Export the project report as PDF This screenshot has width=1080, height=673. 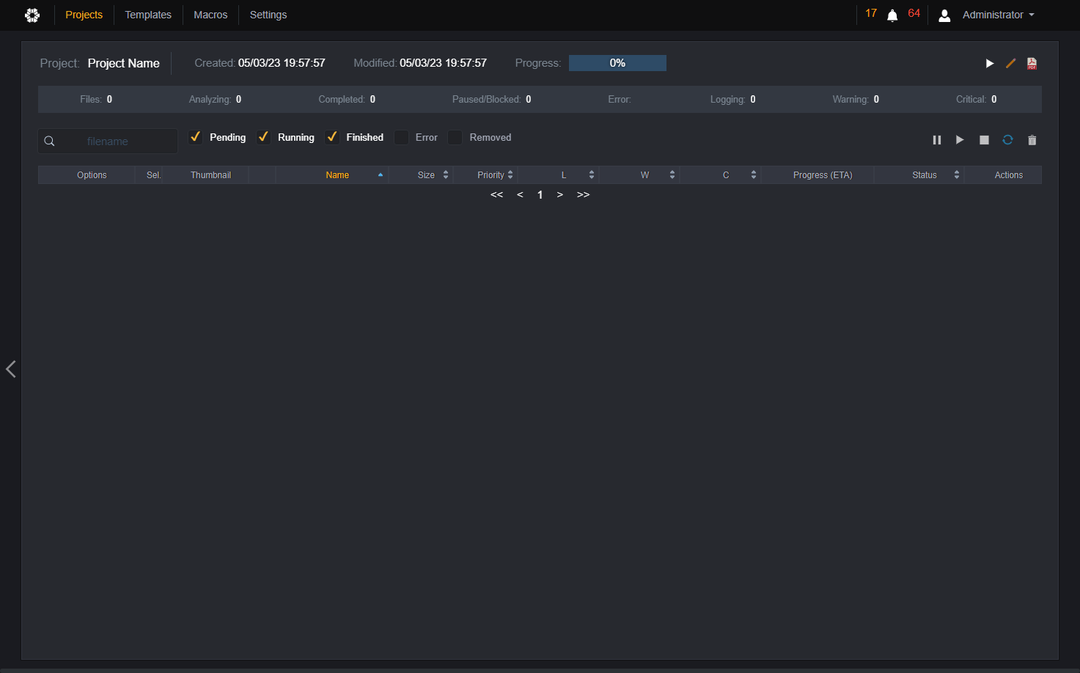[x=1032, y=64]
